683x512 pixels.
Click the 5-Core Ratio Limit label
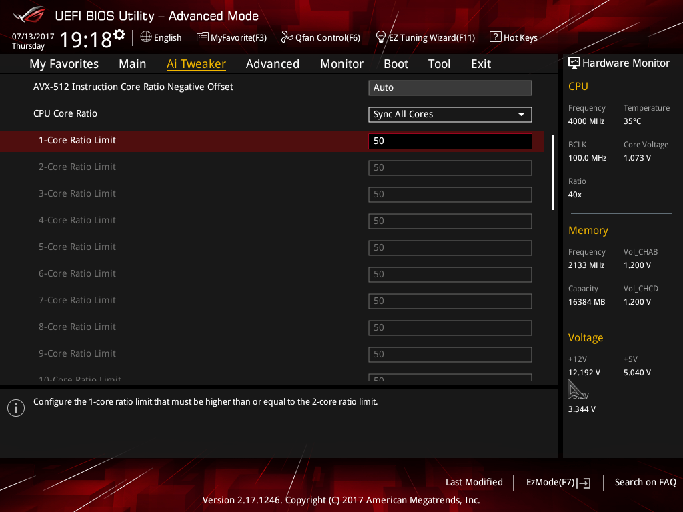[x=77, y=247]
